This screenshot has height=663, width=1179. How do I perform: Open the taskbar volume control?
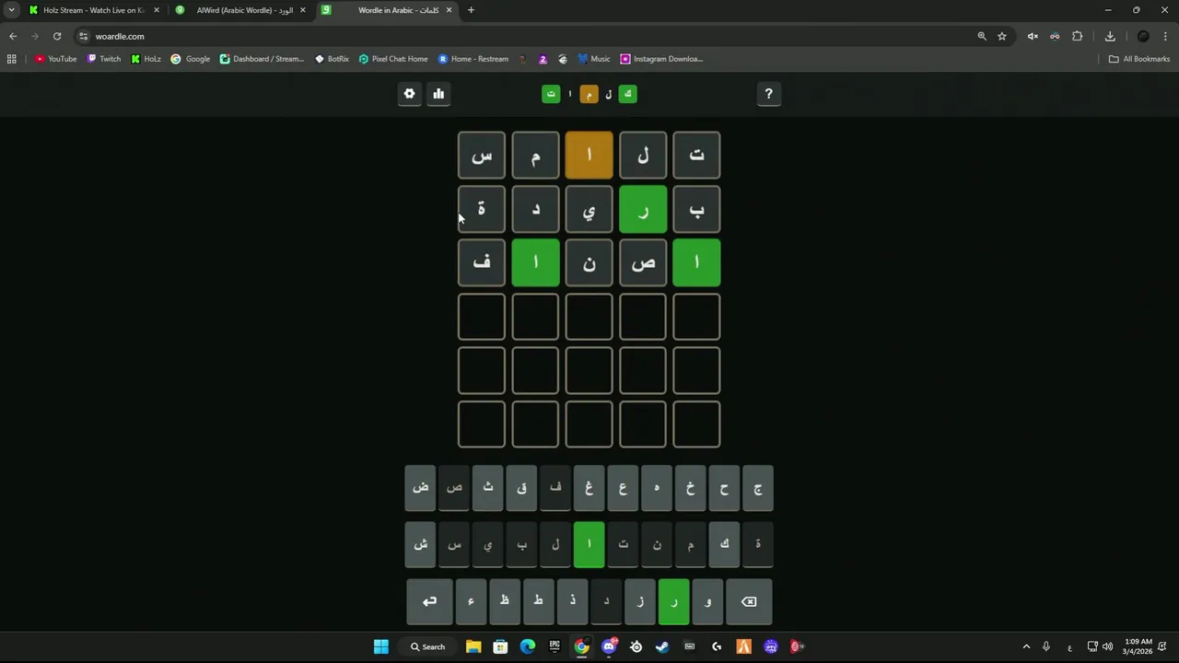tap(1107, 646)
